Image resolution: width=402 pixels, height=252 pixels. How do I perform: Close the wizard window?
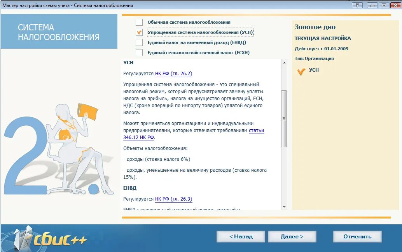395,5
